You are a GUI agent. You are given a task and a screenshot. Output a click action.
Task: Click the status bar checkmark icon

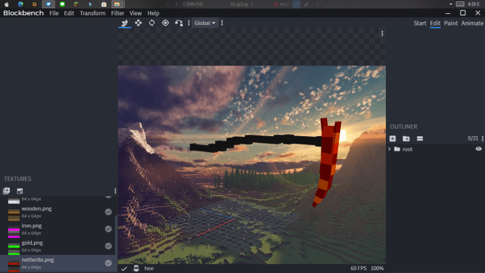[124, 269]
